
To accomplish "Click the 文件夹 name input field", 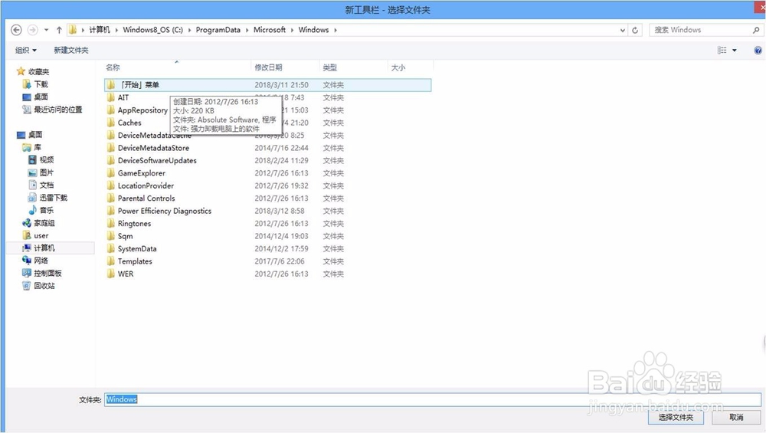I will tap(432, 400).
